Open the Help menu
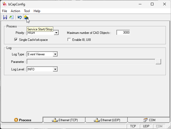The image size is (171, 129). tap(37, 11)
